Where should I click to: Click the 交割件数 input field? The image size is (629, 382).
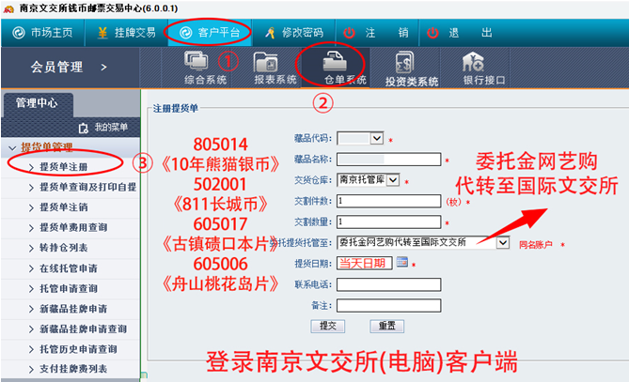click(x=388, y=201)
